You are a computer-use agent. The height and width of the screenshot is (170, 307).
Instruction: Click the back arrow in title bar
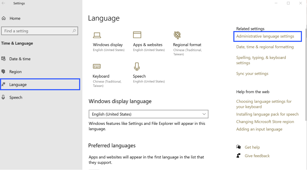[x=4, y=3]
